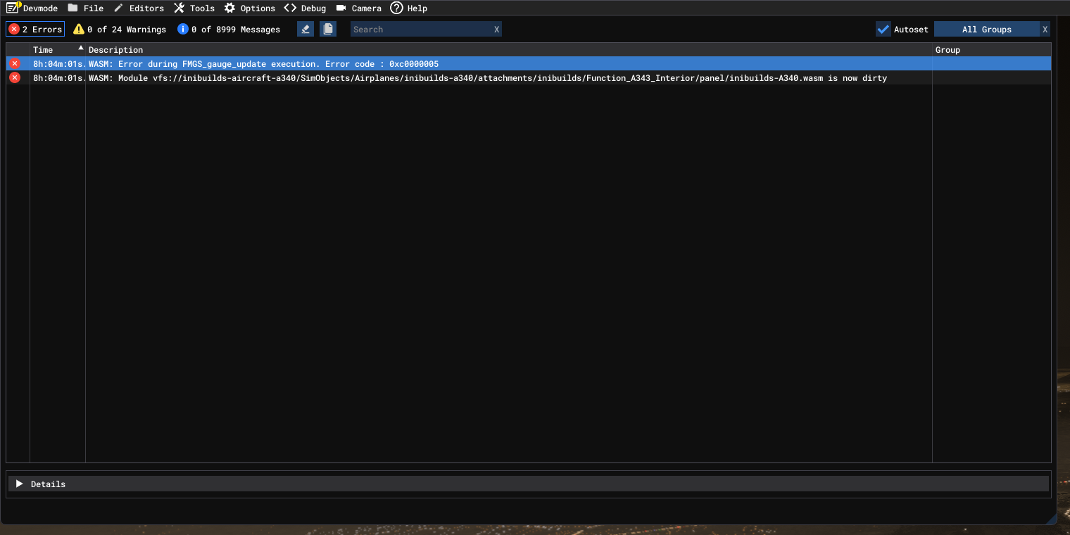
Task: Click the Description column header
Action: 116,49
